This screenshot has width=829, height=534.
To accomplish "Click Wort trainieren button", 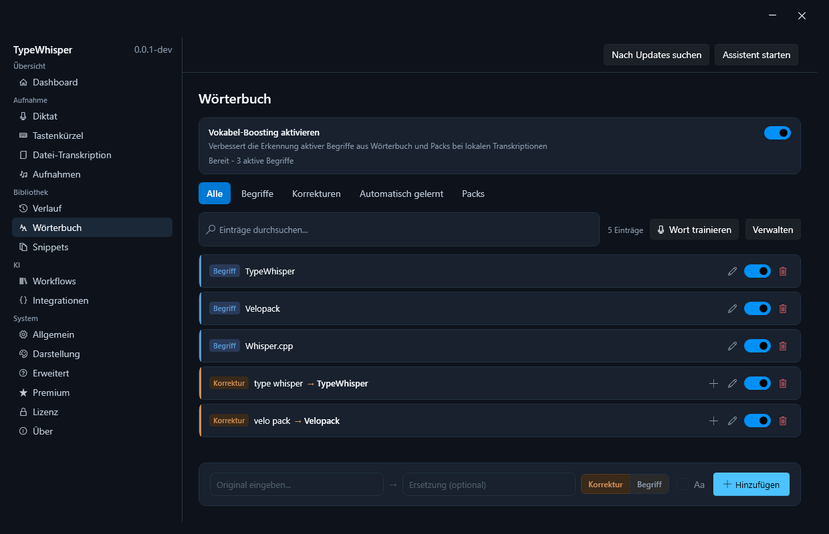I will point(694,230).
